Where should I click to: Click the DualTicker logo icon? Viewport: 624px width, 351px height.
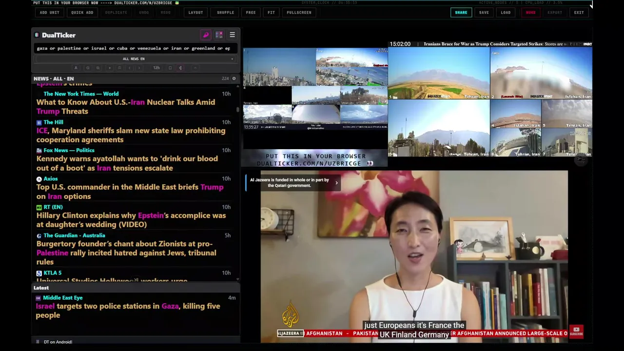tap(37, 35)
